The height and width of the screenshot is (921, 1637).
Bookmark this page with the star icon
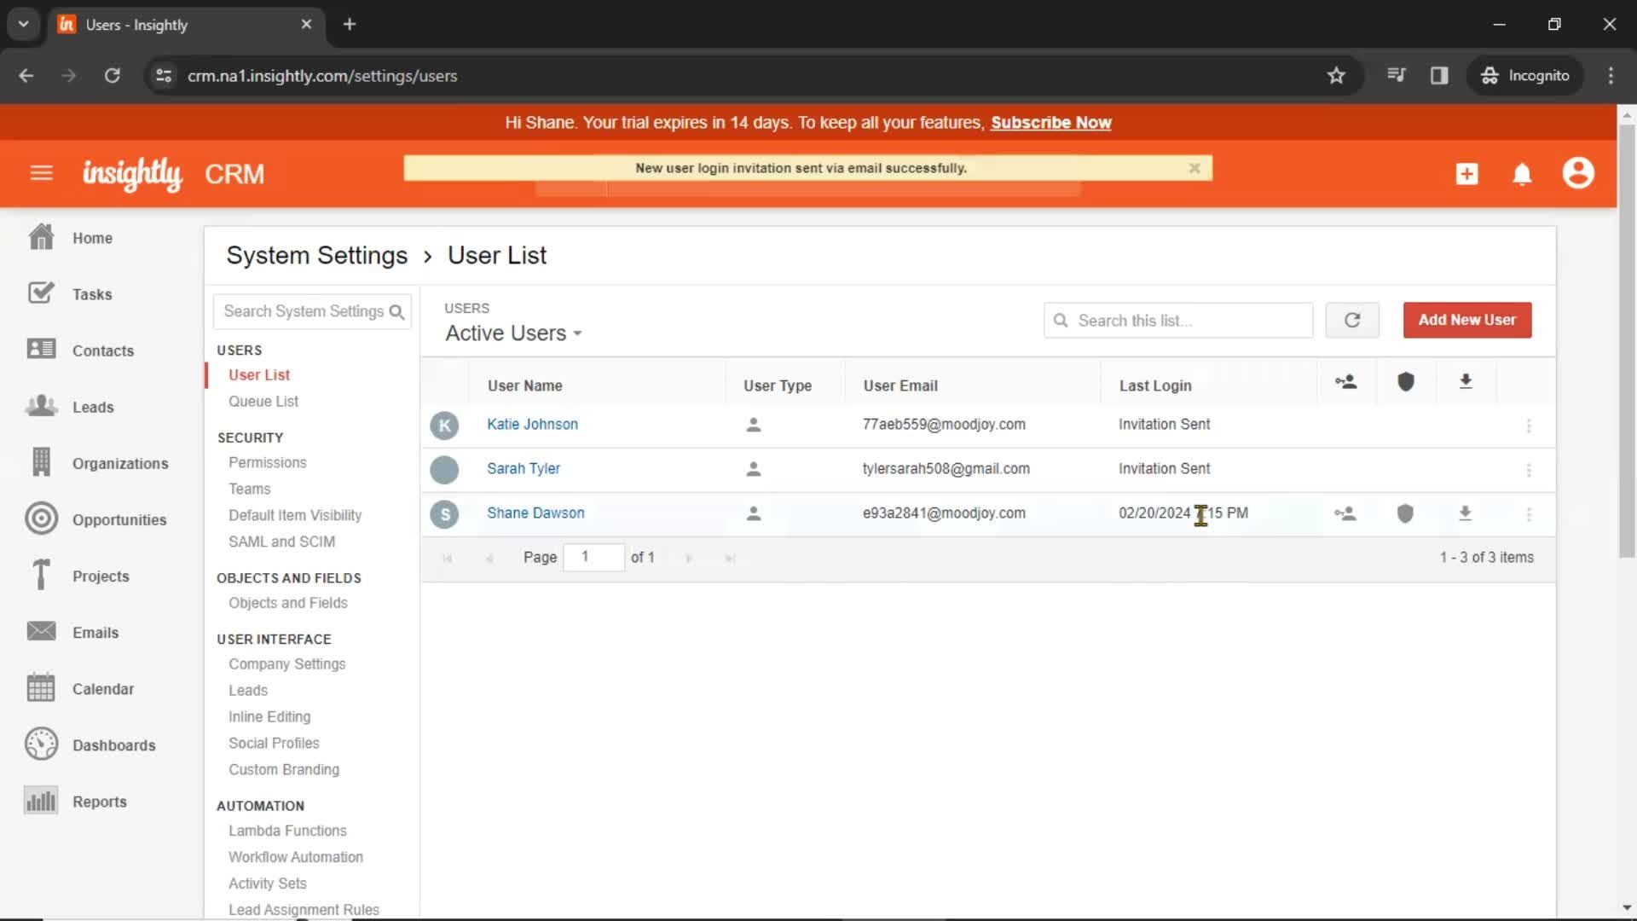[1336, 75]
